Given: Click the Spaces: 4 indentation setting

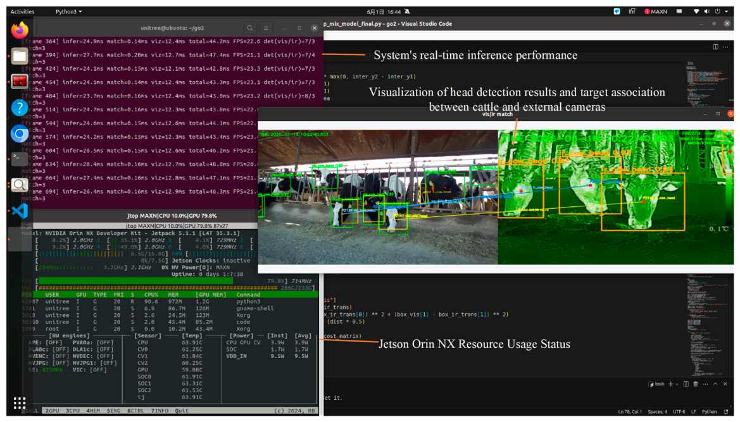Looking at the screenshot, I should pos(658,412).
